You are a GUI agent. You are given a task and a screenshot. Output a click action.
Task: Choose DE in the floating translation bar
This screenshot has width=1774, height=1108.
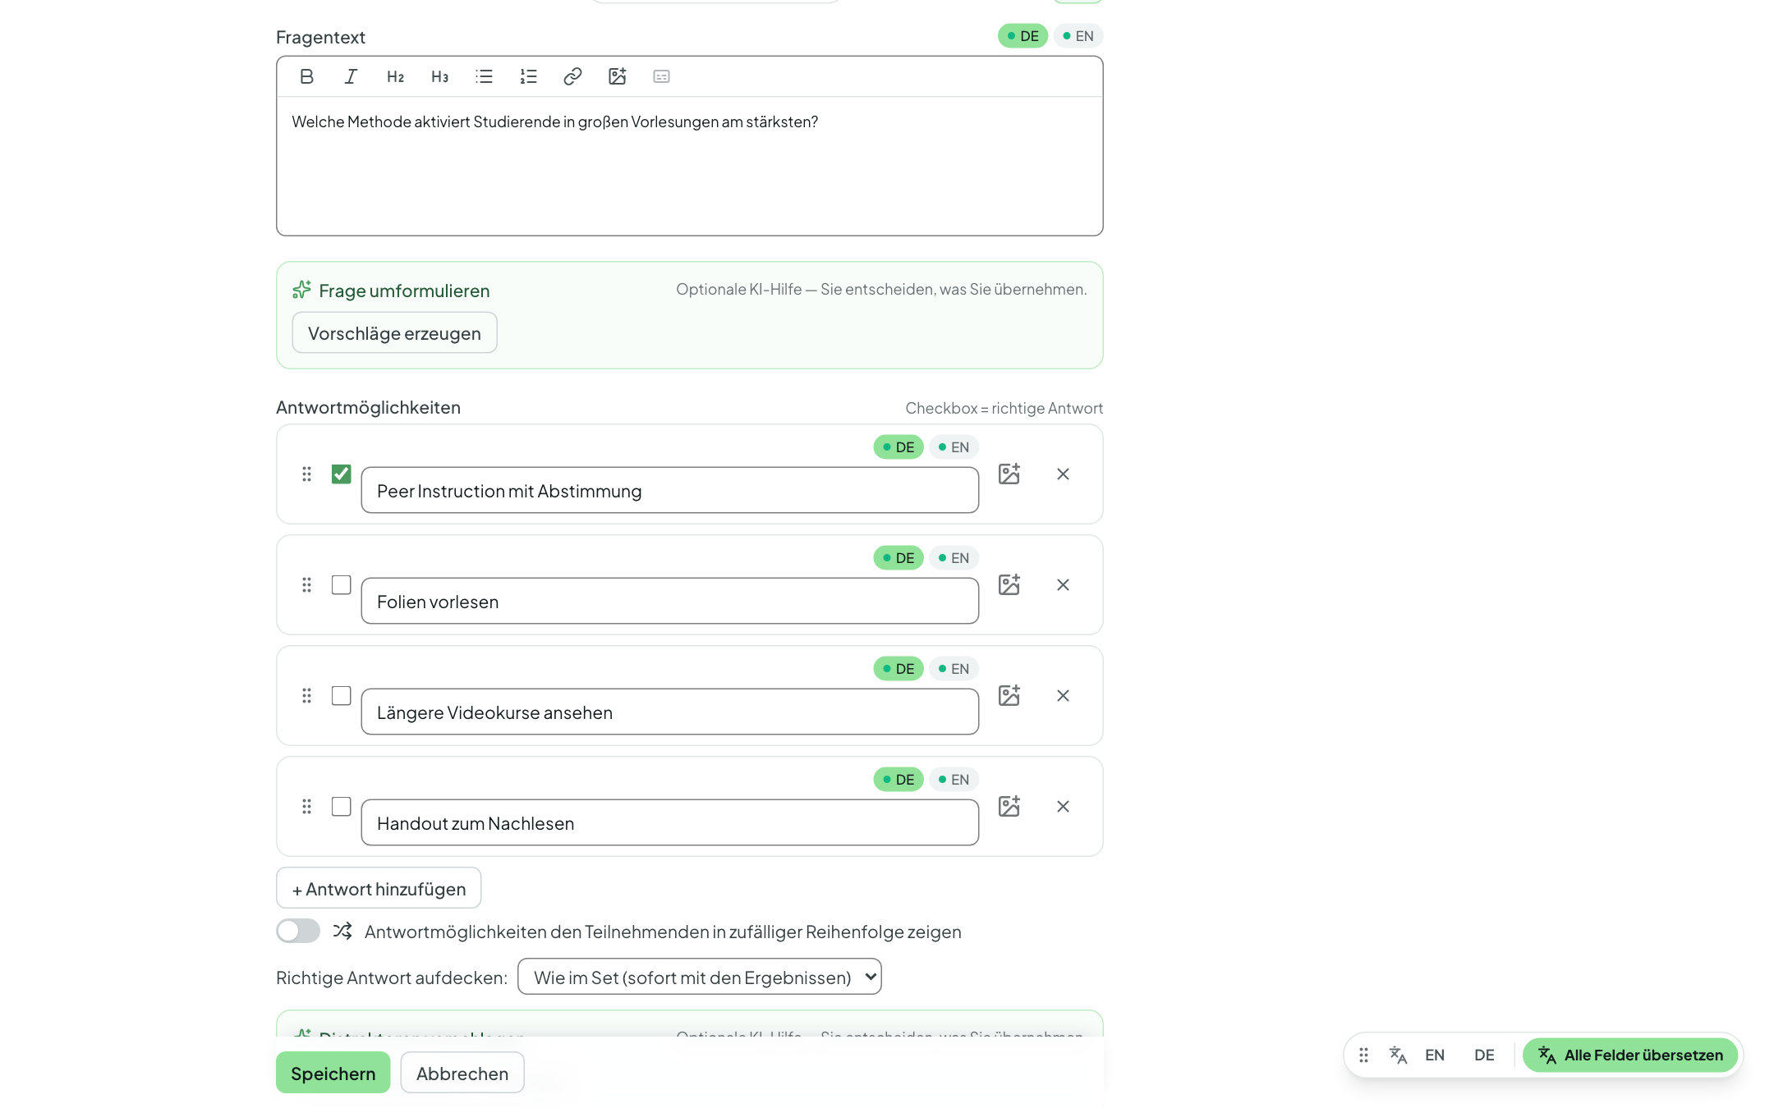coord(1484,1055)
